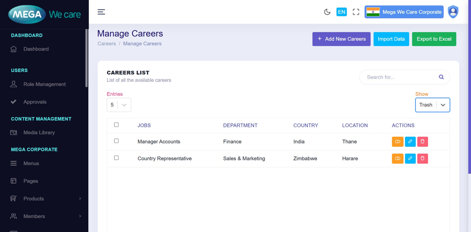This screenshot has width=471, height=232.
Task: Open the Entries count dropdown
Action: 119,105
